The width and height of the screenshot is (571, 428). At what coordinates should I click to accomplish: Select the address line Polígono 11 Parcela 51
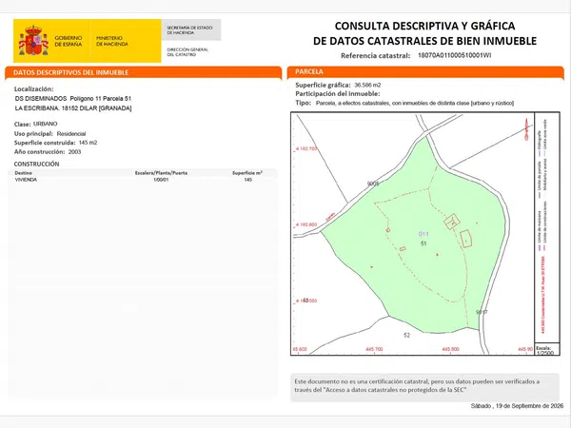(73, 99)
